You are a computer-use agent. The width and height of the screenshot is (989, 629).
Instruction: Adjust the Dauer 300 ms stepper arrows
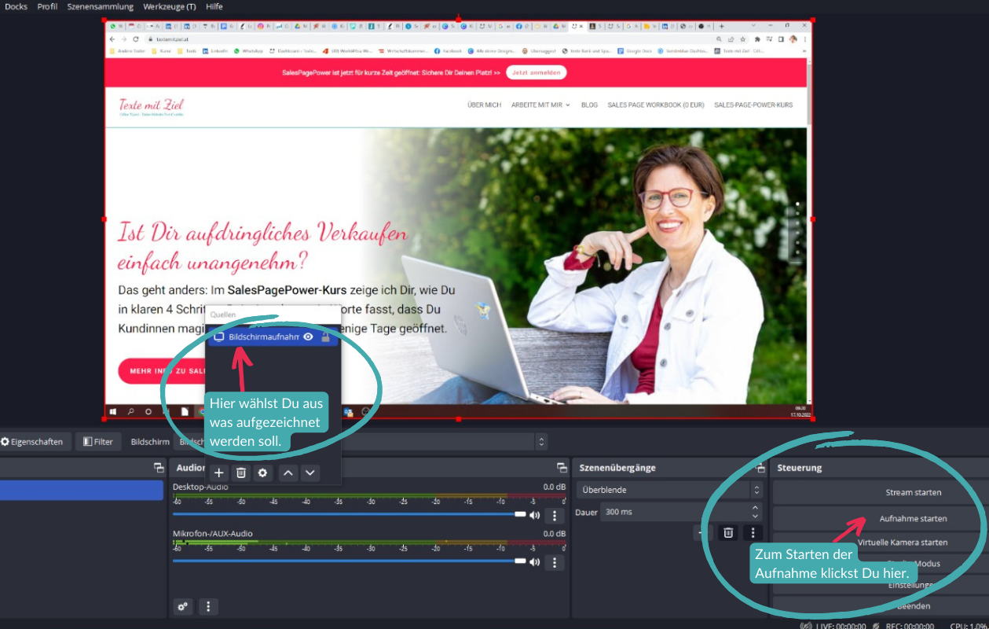tap(756, 512)
